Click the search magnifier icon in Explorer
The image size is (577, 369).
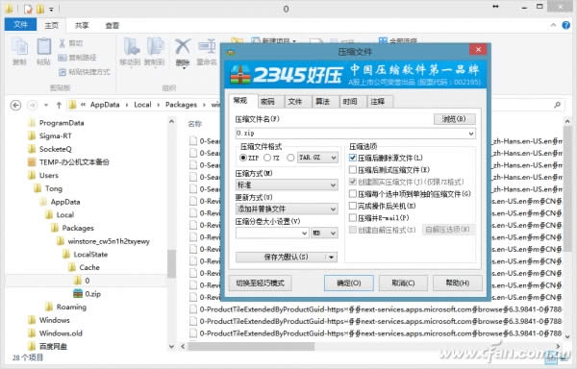557,105
